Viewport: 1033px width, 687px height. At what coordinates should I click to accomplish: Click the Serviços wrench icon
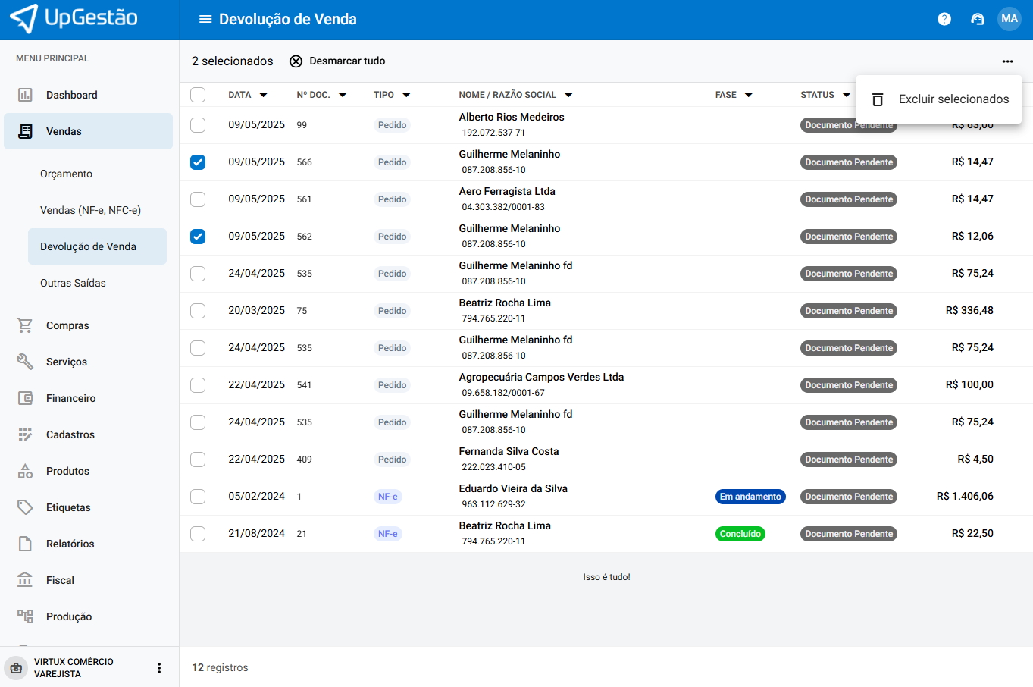pos(25,362)
